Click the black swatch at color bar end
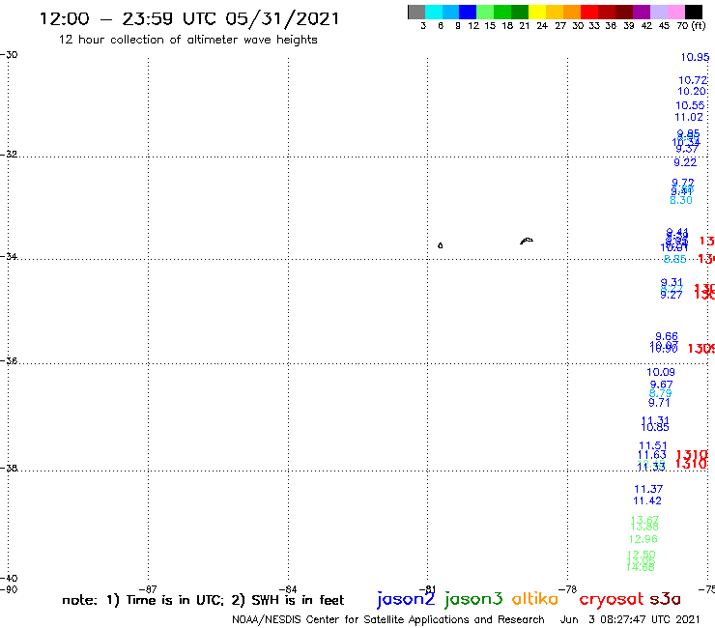This screenshot has height=628, width=715. (693, 12)
